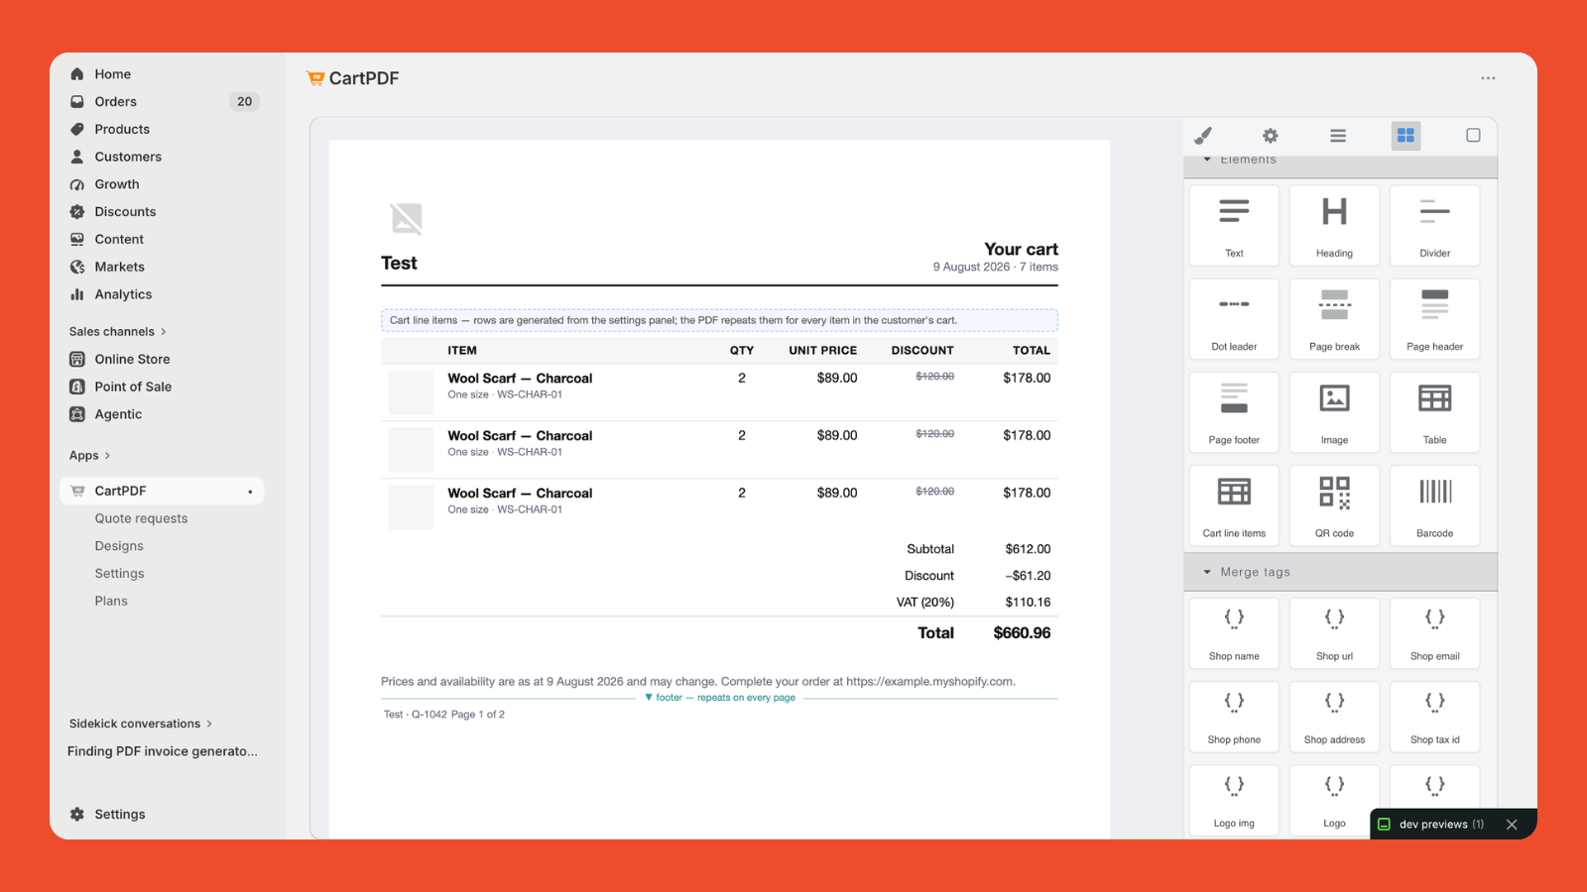Open the brush style tab icon
Viewport: 1587px width, 892px height.
pyautogui.click(x=1203, y=136)
